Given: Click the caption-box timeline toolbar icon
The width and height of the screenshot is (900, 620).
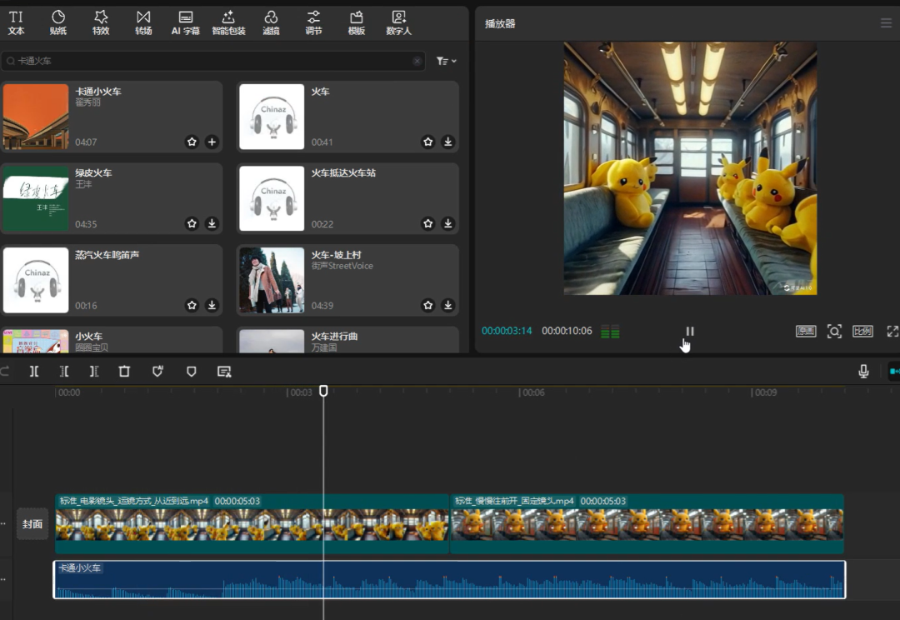Looking at the screenshot, I should point(224,372).
